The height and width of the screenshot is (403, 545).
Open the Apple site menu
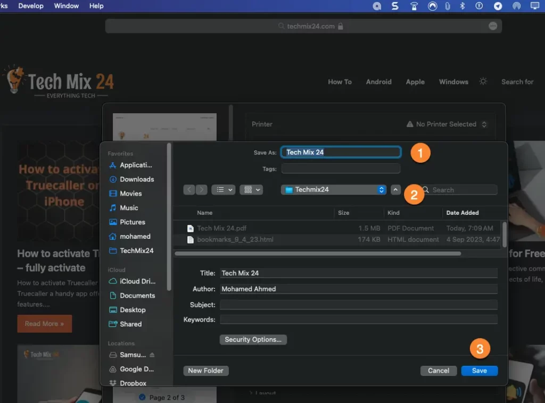(x=415, y=82)
